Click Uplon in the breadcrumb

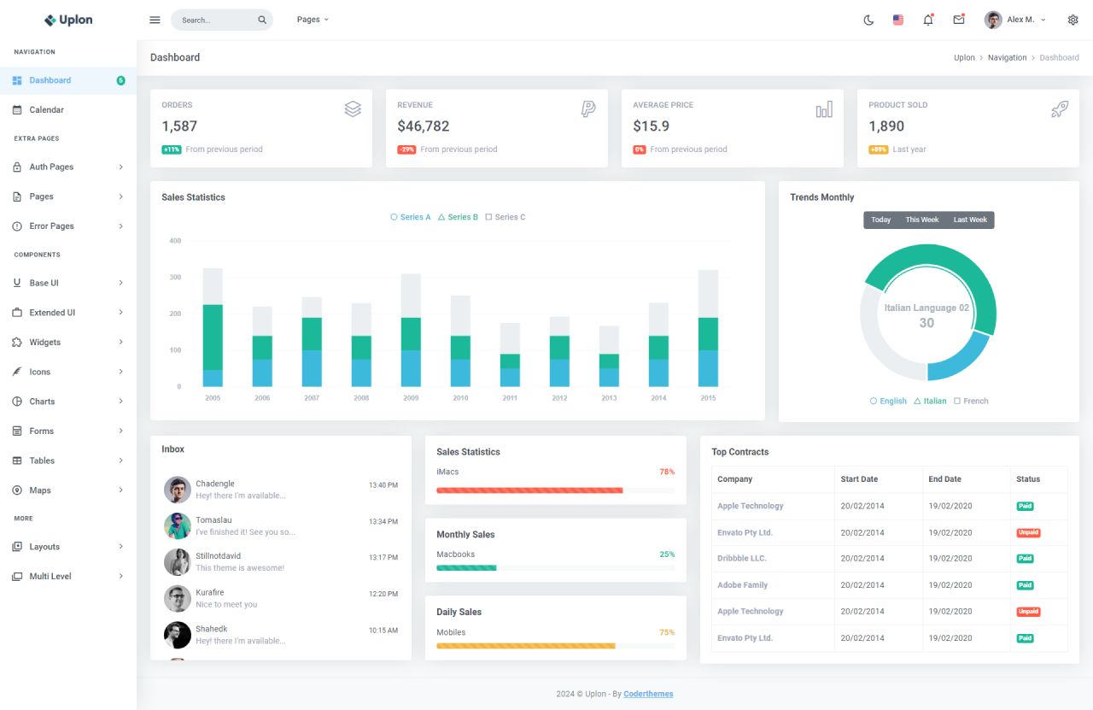tap(964, 58)
